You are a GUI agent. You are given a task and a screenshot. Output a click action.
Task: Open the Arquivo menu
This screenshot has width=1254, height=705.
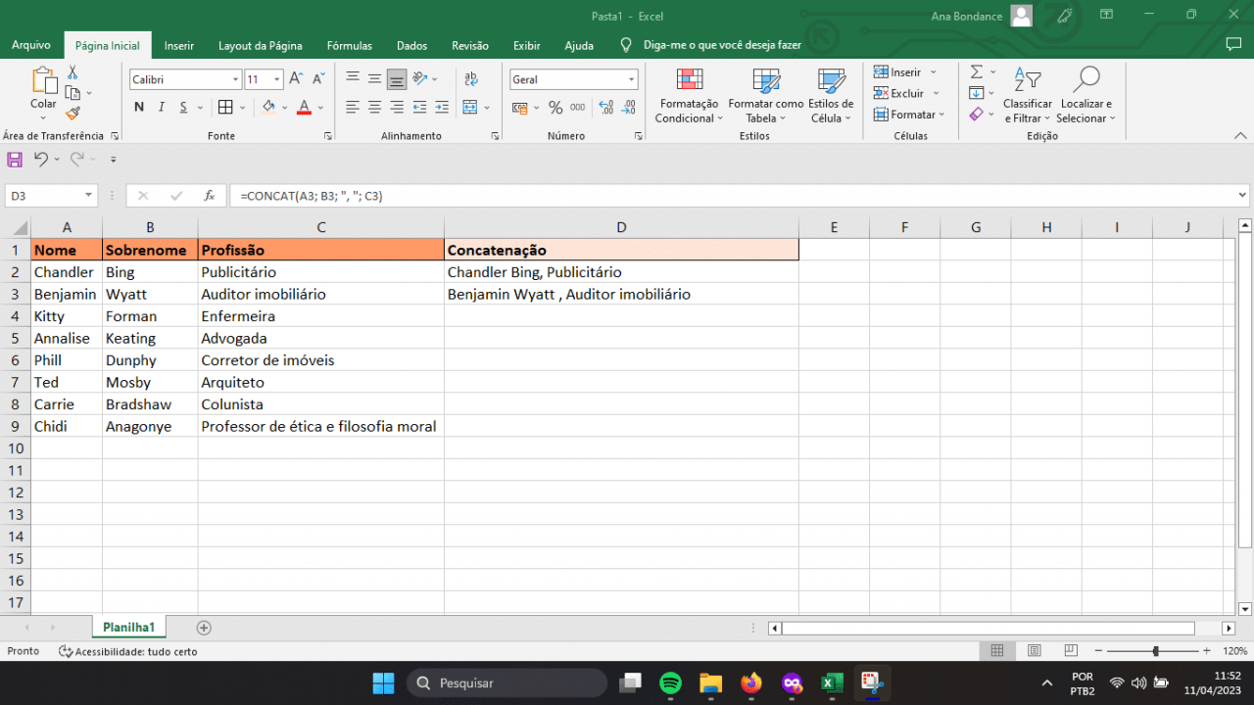click(x=30, y=45)
